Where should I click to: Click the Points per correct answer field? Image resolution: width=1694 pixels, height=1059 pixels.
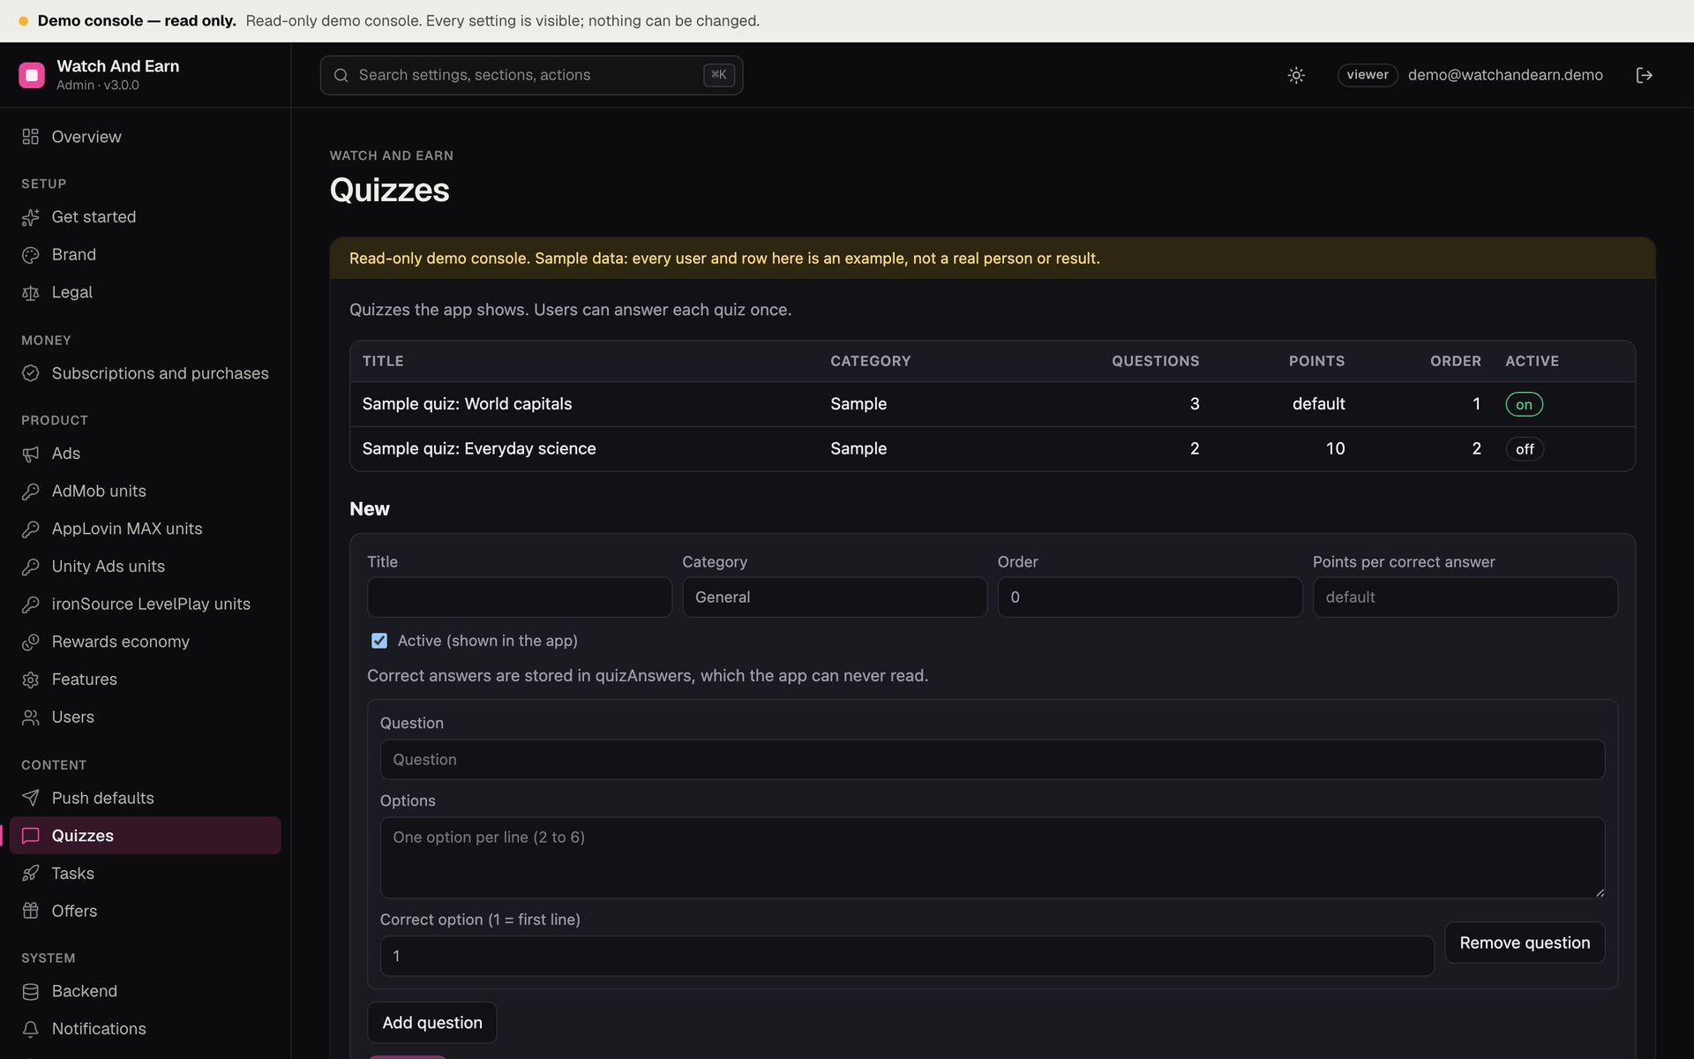[1465, 597]
